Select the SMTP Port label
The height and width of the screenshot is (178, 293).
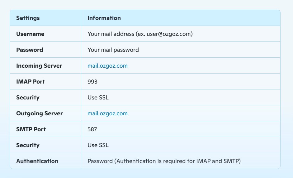point(31,129)
